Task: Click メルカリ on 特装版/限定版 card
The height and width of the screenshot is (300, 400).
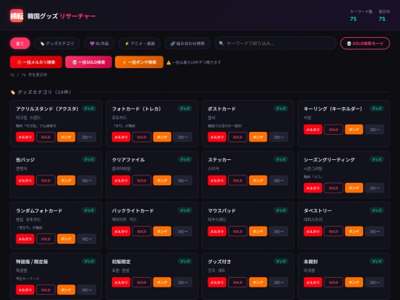Action: (x=25, y=290)
